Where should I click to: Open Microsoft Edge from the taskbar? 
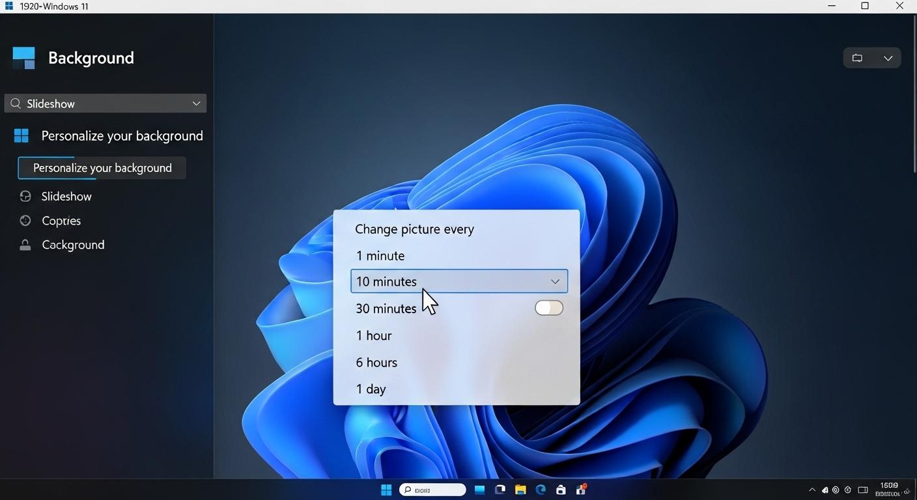(540, 489)
